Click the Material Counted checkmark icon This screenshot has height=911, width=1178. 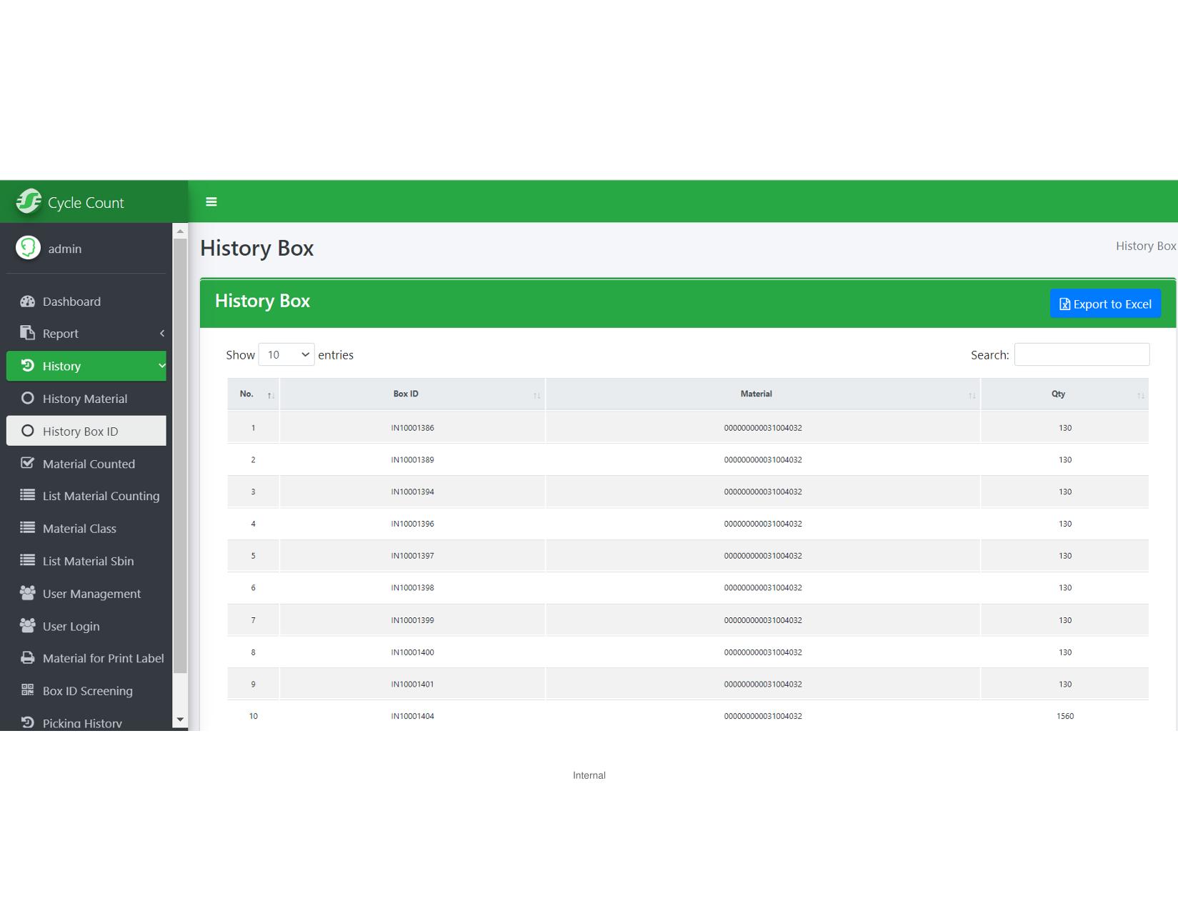click(27, 463)
